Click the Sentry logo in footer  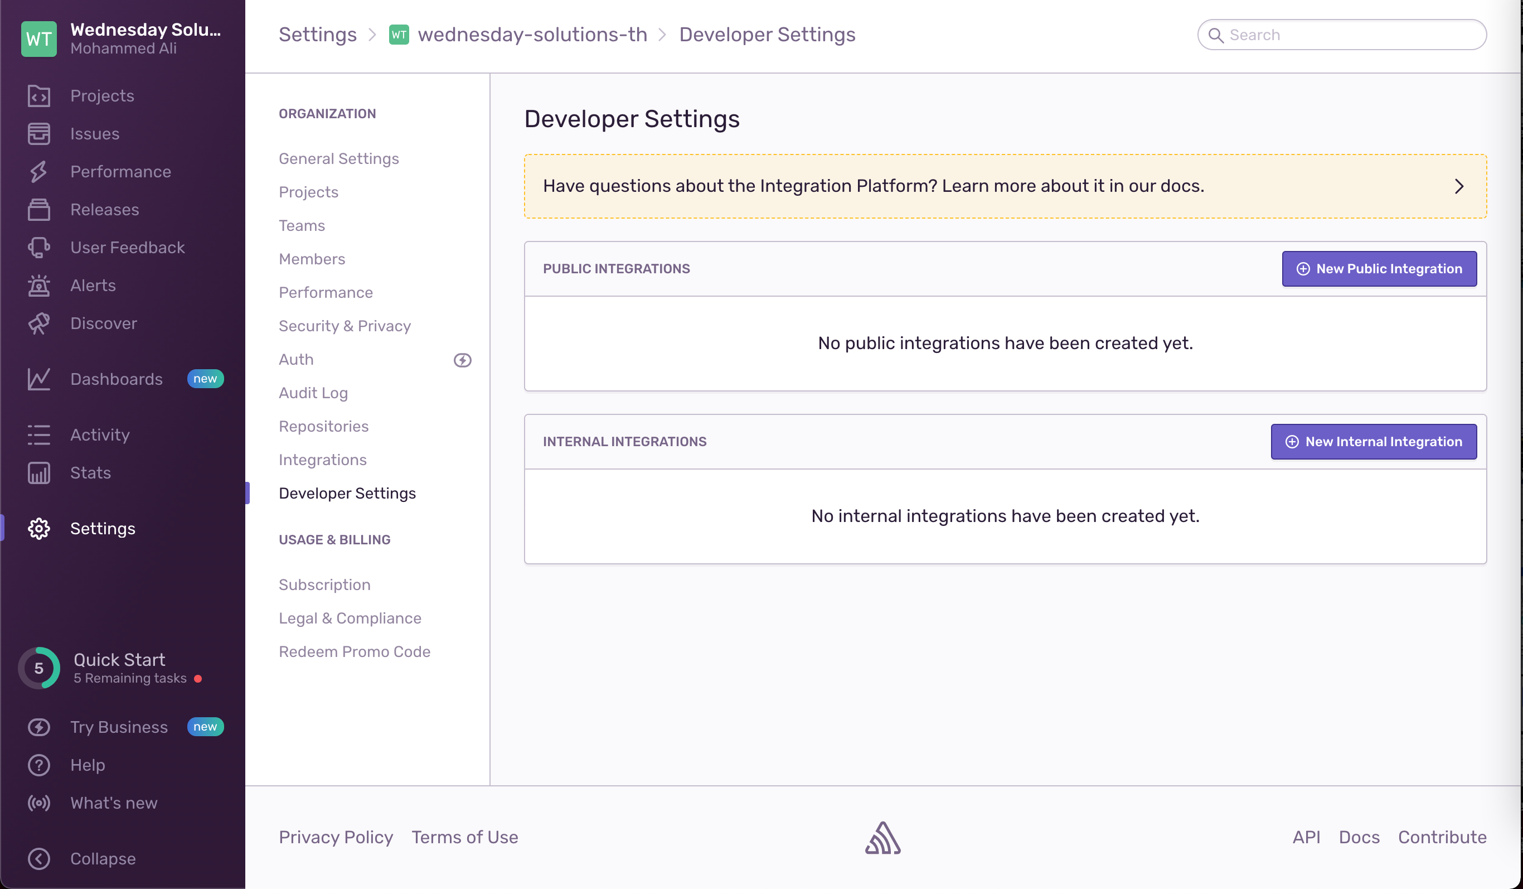click(x=882, y=838)
